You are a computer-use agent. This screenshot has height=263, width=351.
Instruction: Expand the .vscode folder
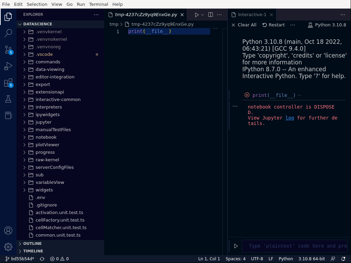pos(60,54)
